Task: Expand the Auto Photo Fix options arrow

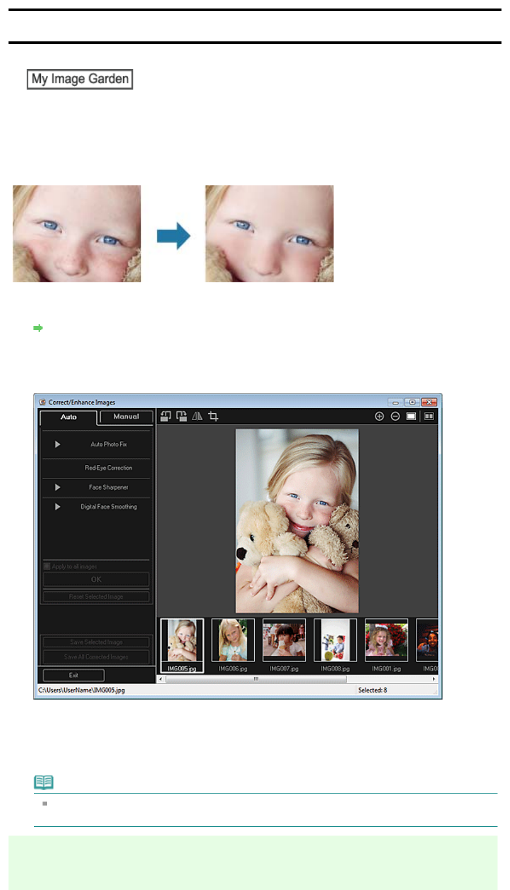Action: 57,444
